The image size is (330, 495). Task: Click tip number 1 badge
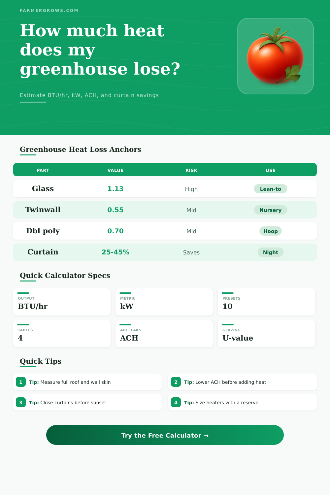[21, 382]
